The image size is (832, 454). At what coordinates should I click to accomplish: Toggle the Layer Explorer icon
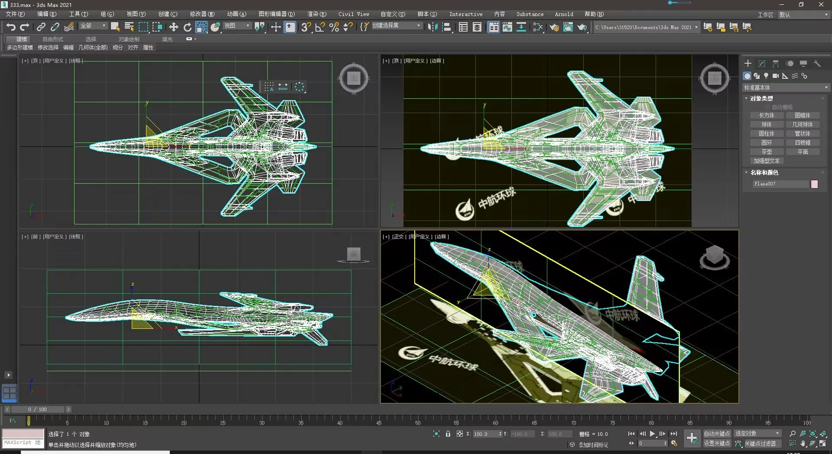[x=477, y=27]
